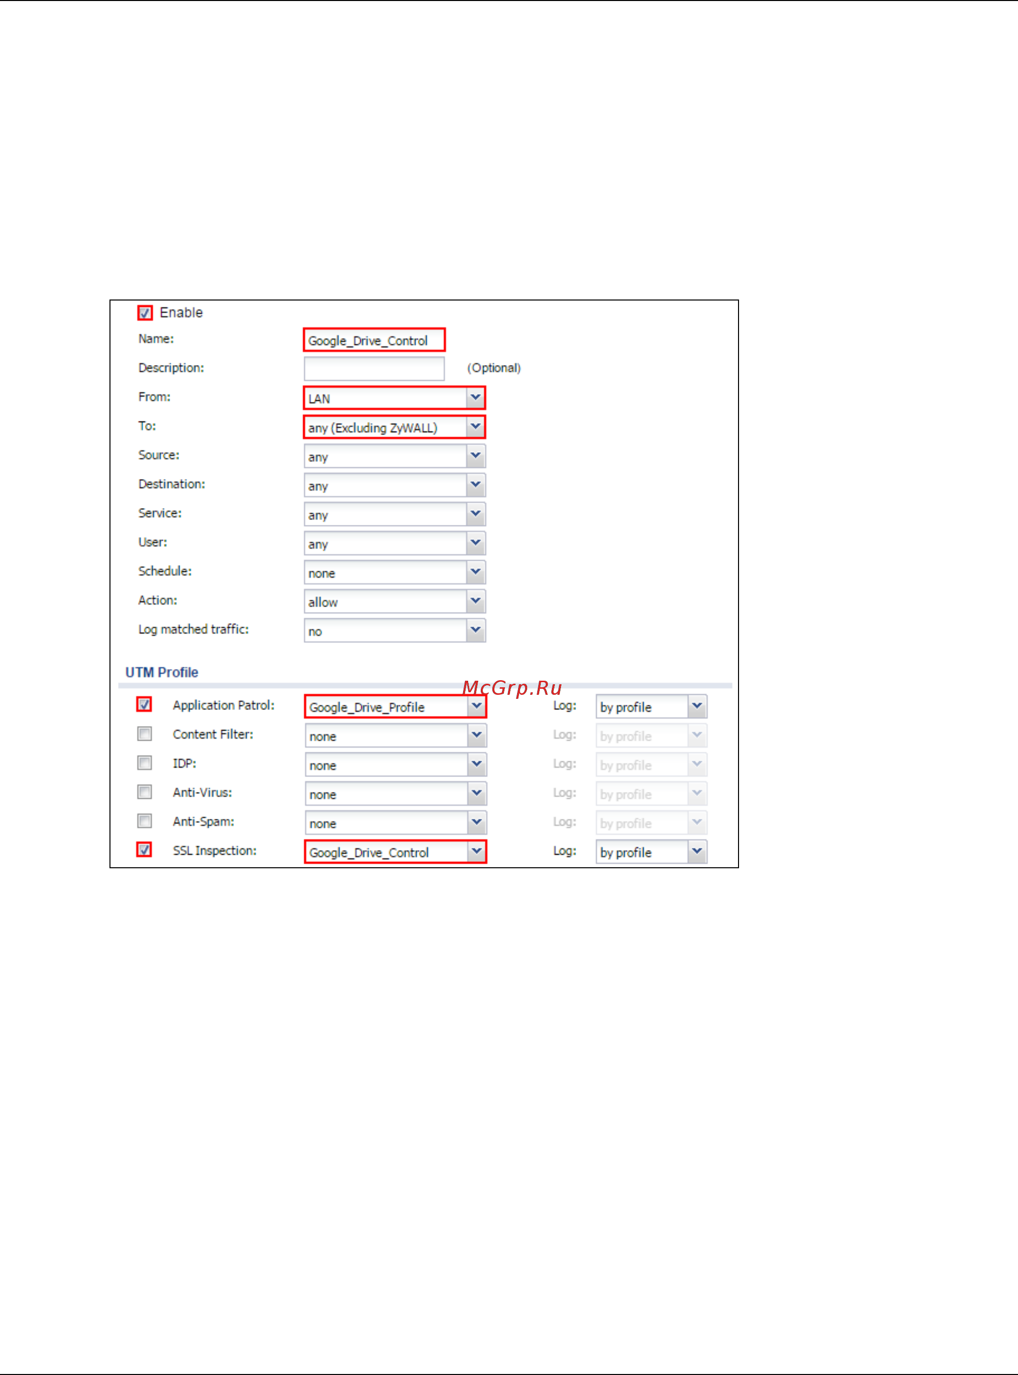This screenshot has width=1018, height=1375.
Task: Open the Log matched traffic dropdown
Action: 394,631
